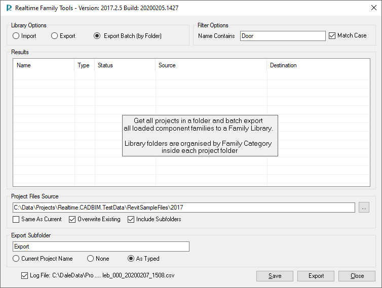Image resolution: width=382 pixels, height=288 pixels.
Task: Toggle the Log File checkbox
Action: 24,275
